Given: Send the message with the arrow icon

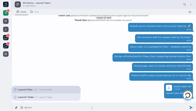Looking at the screenshot, I should 191,107.
